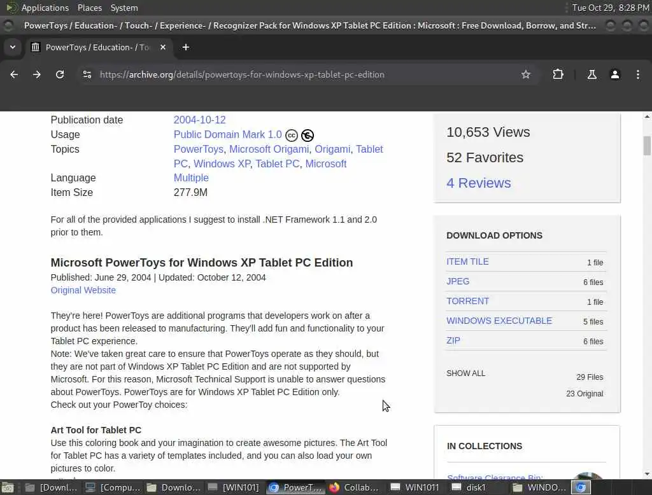Open the Microsoft Origami topic link
Screen dimensions: 652x495
(x=269, y=149)
